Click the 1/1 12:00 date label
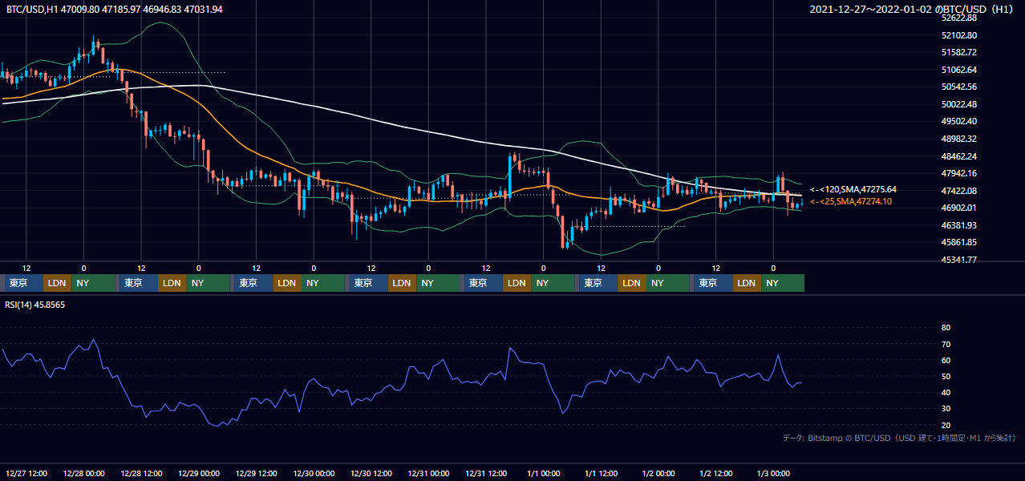This screenshot has width=1025, height=481. [x=602, y=473]
